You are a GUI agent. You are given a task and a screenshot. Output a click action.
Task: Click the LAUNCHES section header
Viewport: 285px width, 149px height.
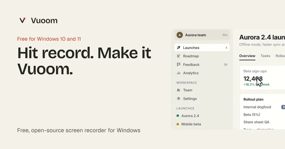coord(185,108)
